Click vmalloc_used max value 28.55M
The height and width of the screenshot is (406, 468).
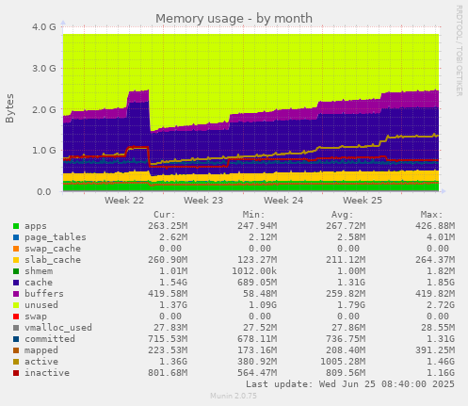[438, 328]
